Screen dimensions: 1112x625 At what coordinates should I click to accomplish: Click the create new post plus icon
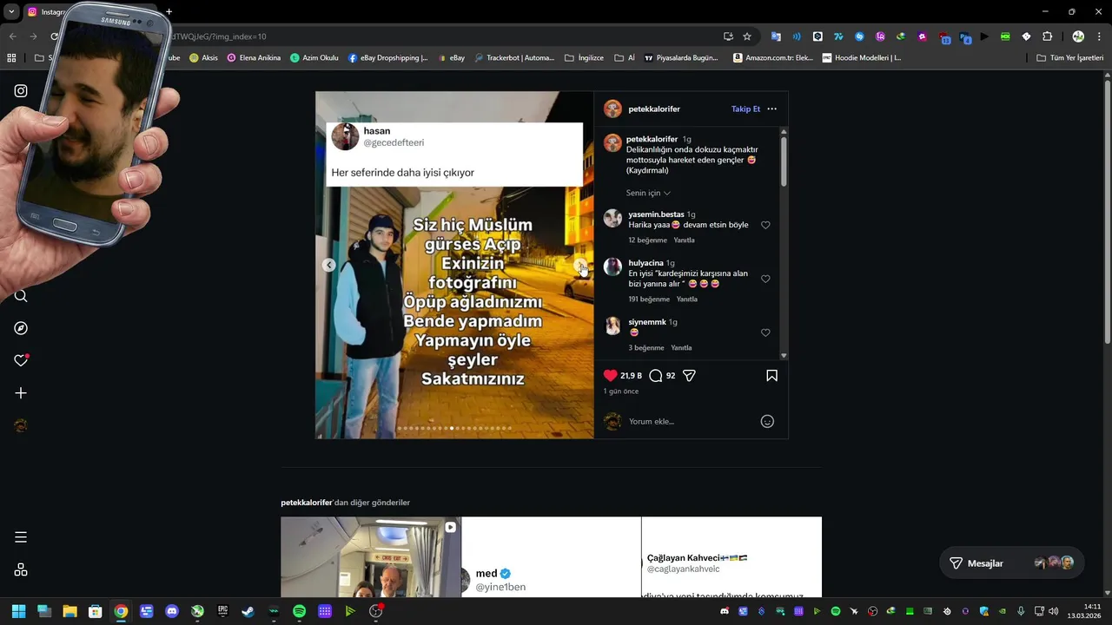tap(21, 393)
